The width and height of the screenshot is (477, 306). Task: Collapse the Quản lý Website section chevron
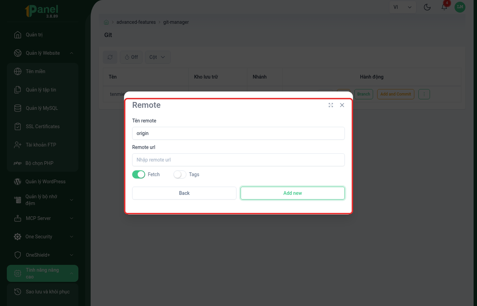click(72, 53)
